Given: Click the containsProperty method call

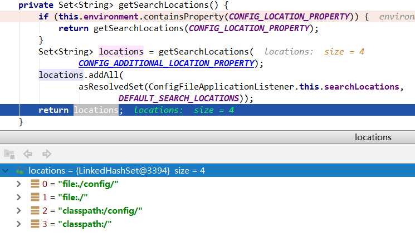Looking at the screenshot, I should point(184,17).
